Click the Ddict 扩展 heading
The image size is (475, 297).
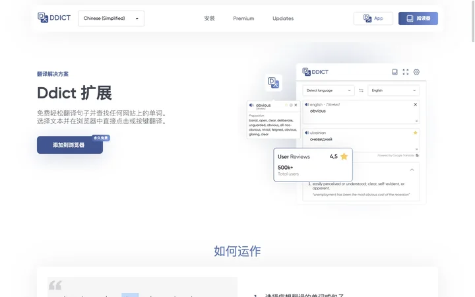click(x=75, y=93)
